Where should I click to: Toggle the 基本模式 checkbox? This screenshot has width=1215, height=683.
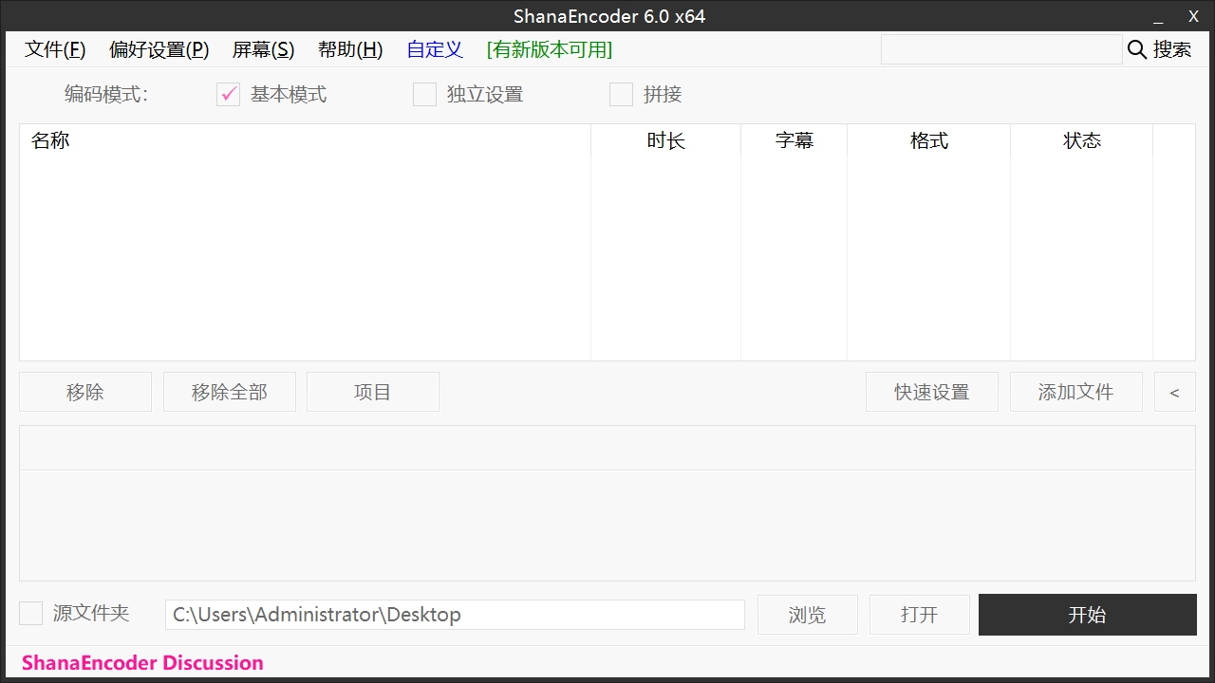click(x=228, y=94)
